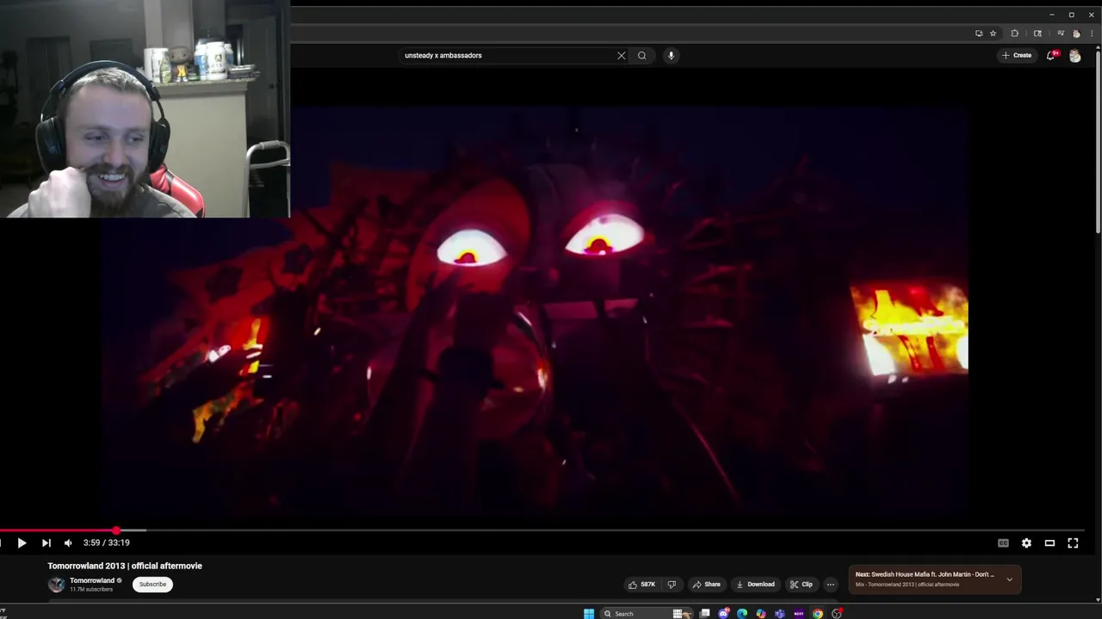
Task: Open Discord from the taskbar
Action: (x=723, y=614)
